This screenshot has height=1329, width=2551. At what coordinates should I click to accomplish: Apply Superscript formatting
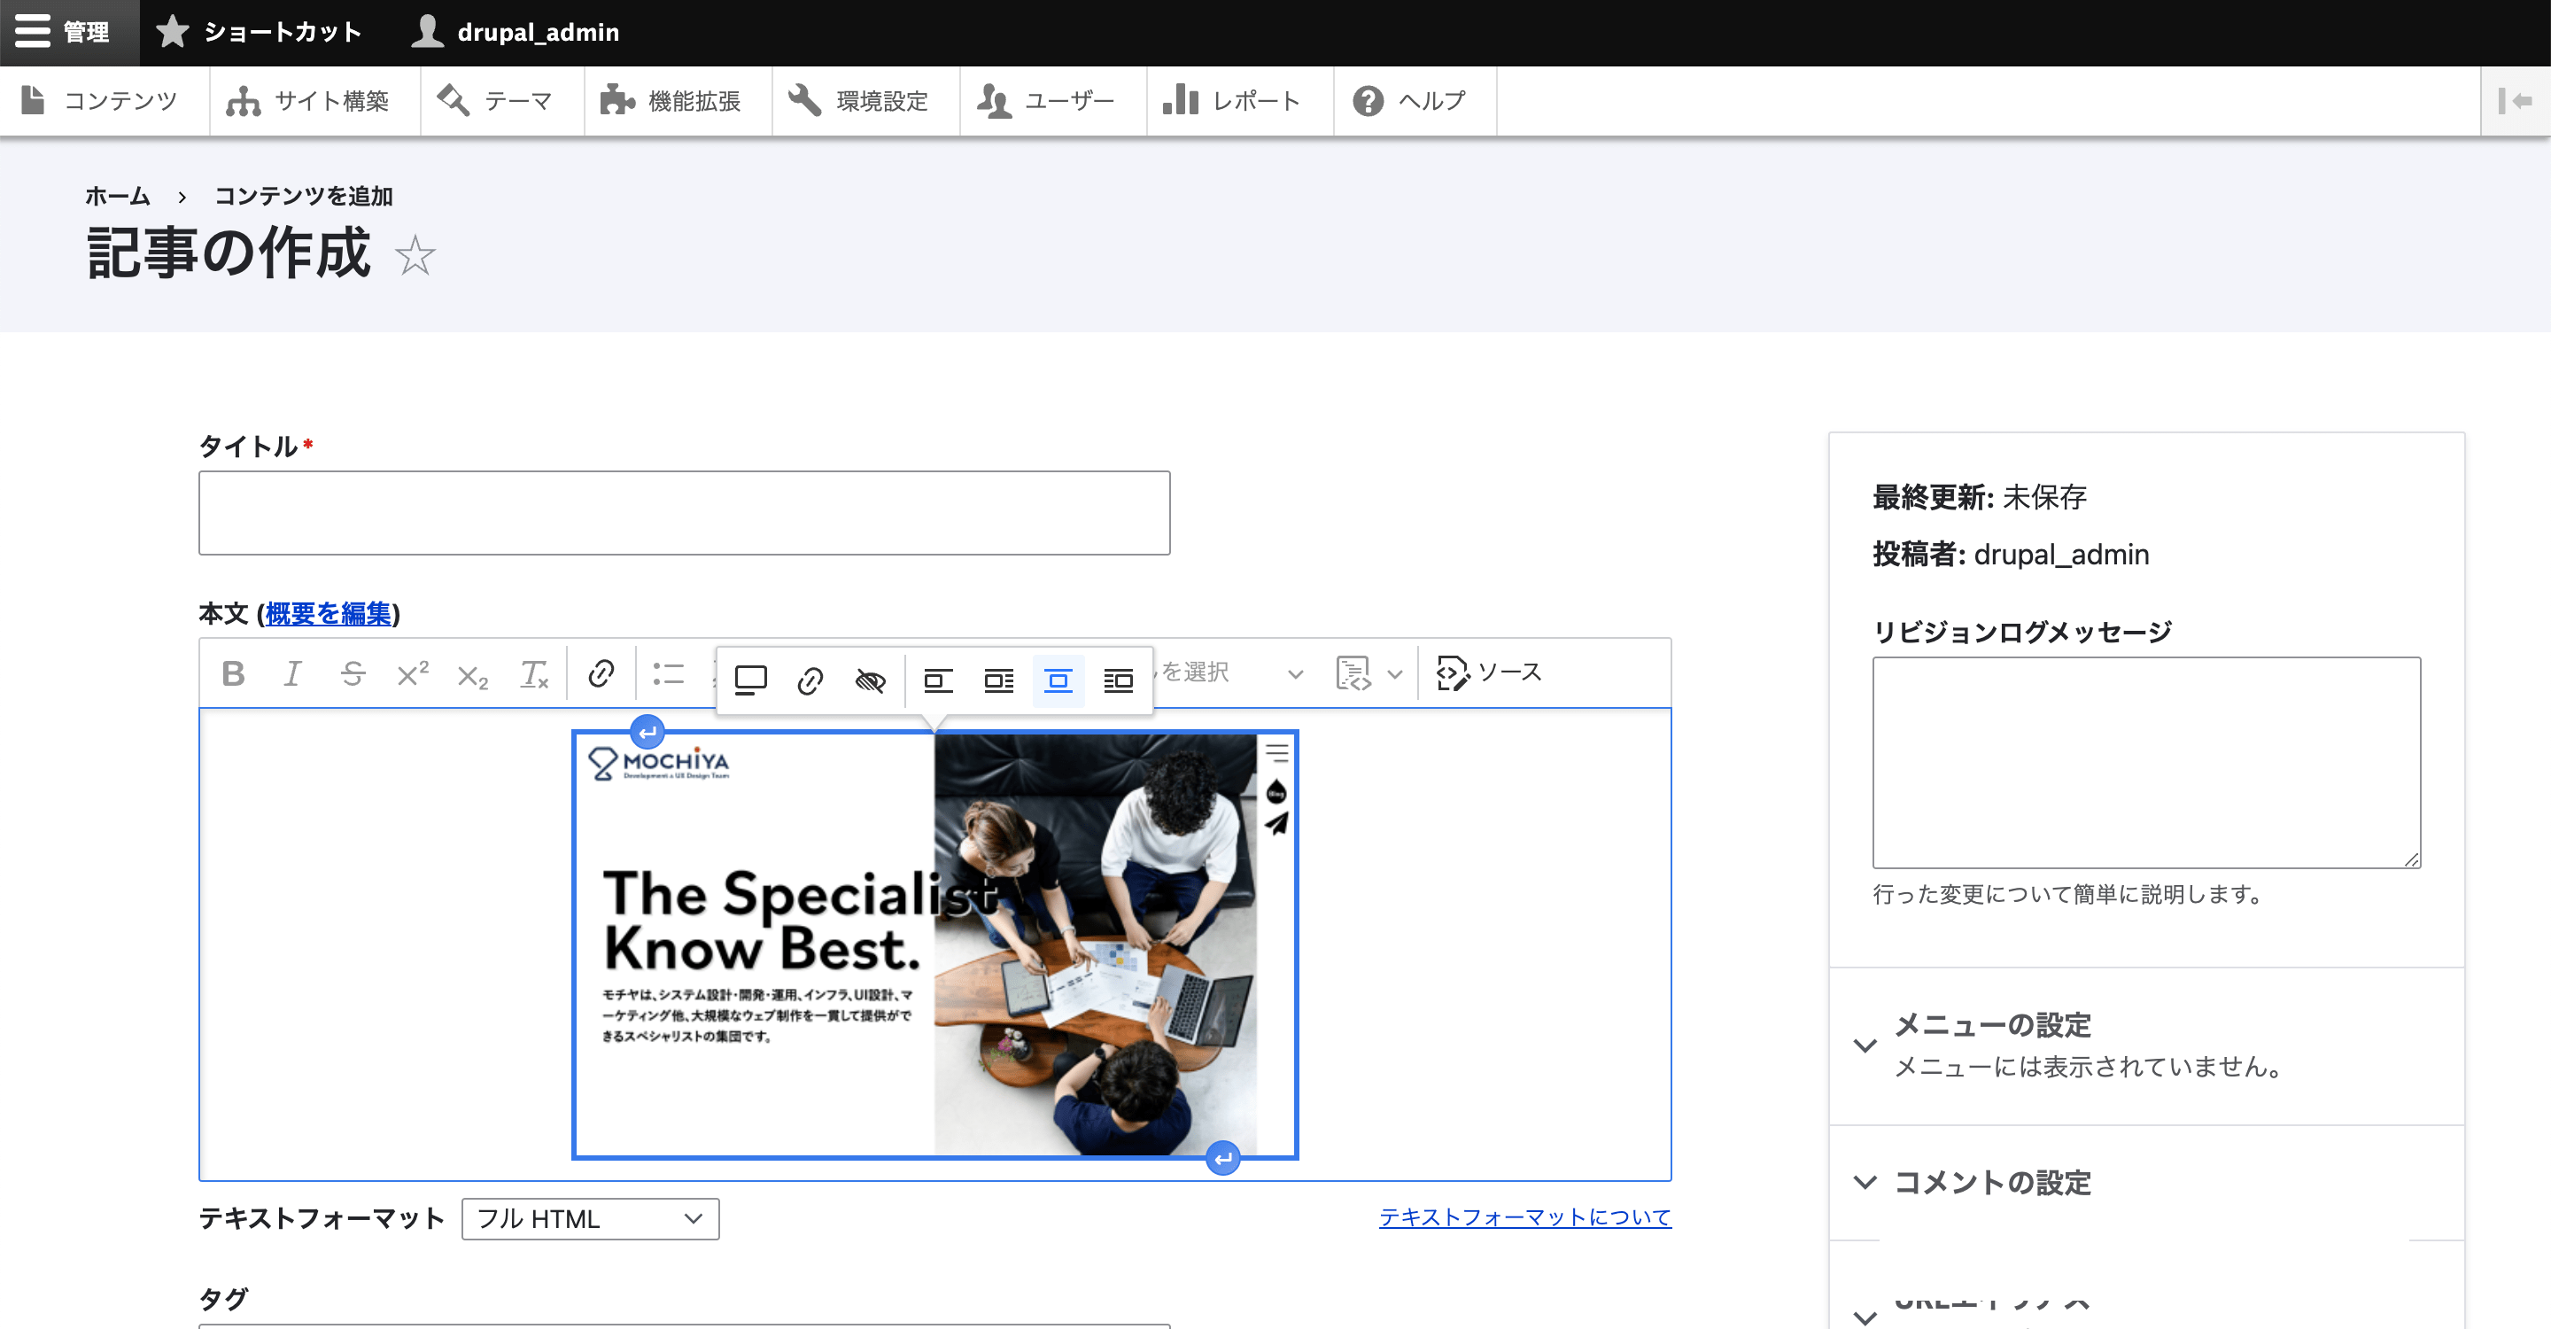(413, 673)
